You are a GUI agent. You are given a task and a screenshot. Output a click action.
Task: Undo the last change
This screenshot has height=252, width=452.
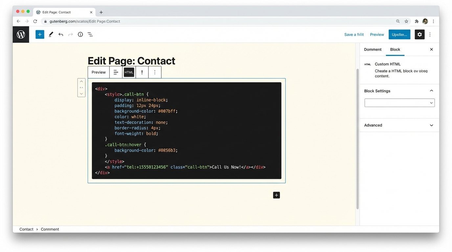61,34
